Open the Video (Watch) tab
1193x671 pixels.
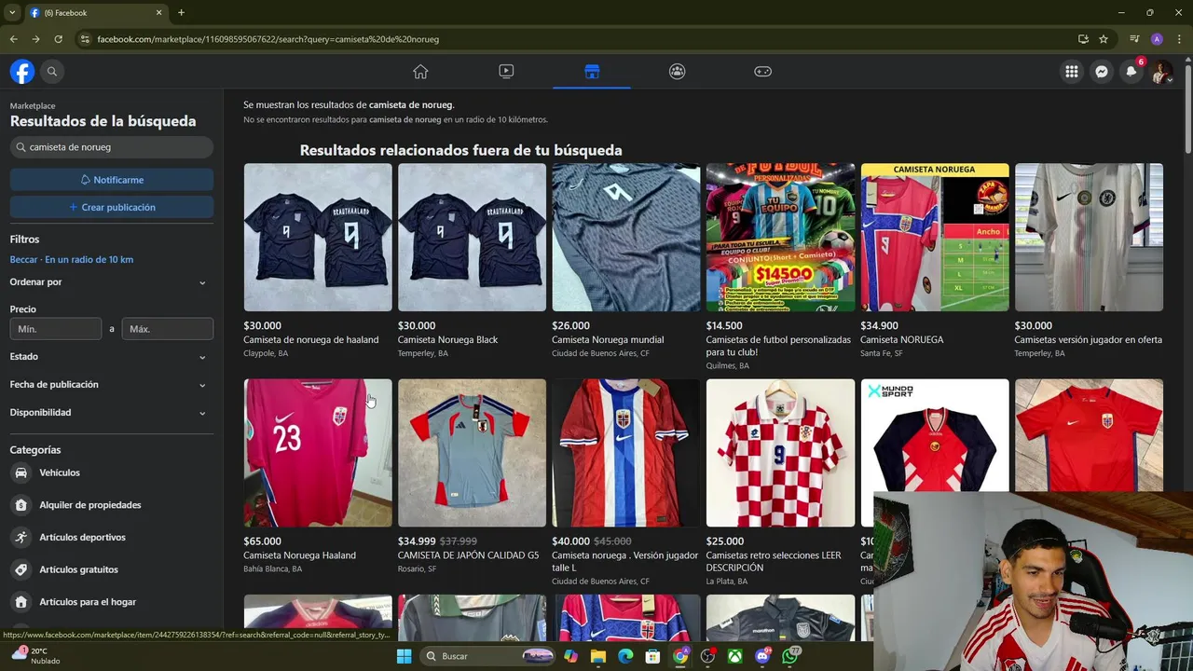[506, 71]
